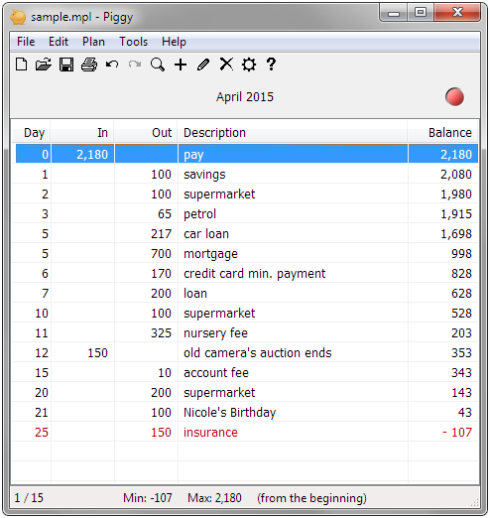Image resolution: width=490 pixels, height=518 pixels.
Task: Click the supermarket entry on day 10
Action: (x=245, y=313)
